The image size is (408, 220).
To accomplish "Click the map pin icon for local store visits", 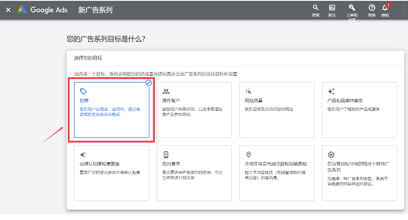I will pyautogui.click(x=248, y=155).
